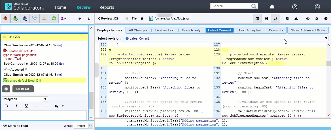
Task: Toggle bold formatting in comment editor
Action: coord(7,106)
